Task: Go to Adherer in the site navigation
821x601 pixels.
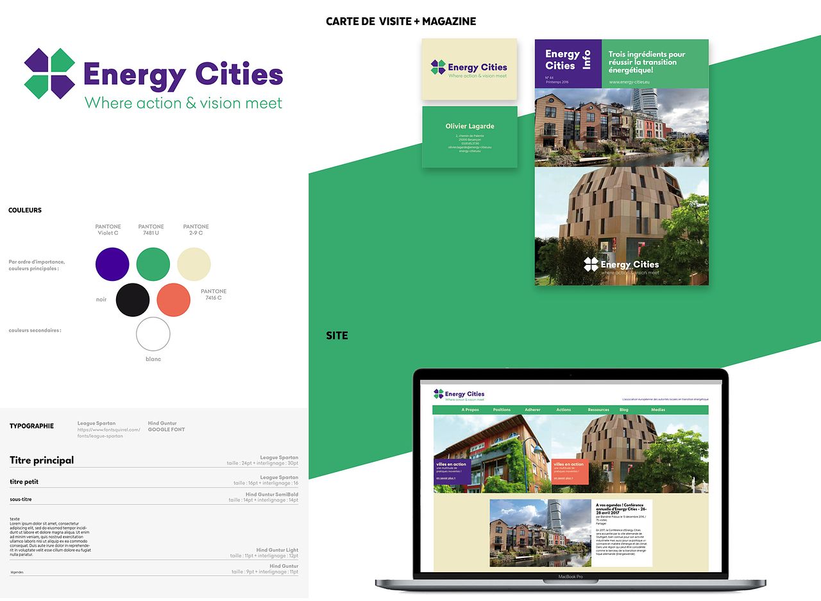Action: pos(532,410)
